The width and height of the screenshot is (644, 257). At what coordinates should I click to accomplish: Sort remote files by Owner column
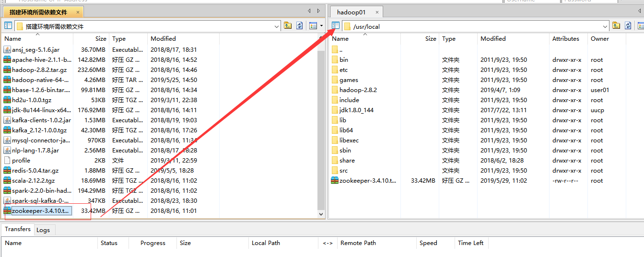(607, 38)
